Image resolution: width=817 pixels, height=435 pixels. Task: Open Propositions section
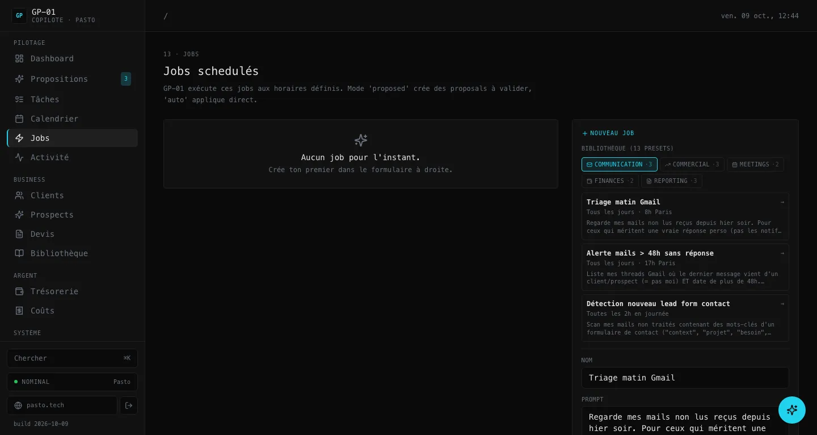click(73, 79)
